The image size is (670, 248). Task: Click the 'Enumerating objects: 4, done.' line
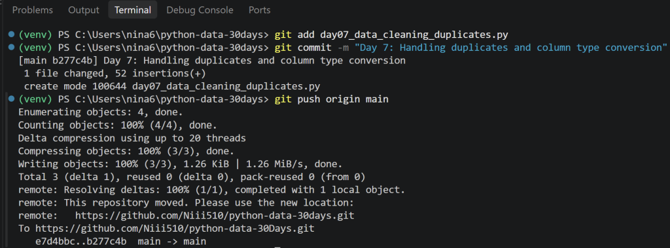coord(100,112)
